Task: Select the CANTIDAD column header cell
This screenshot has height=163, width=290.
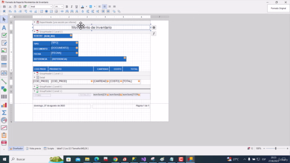Action: 101,69
